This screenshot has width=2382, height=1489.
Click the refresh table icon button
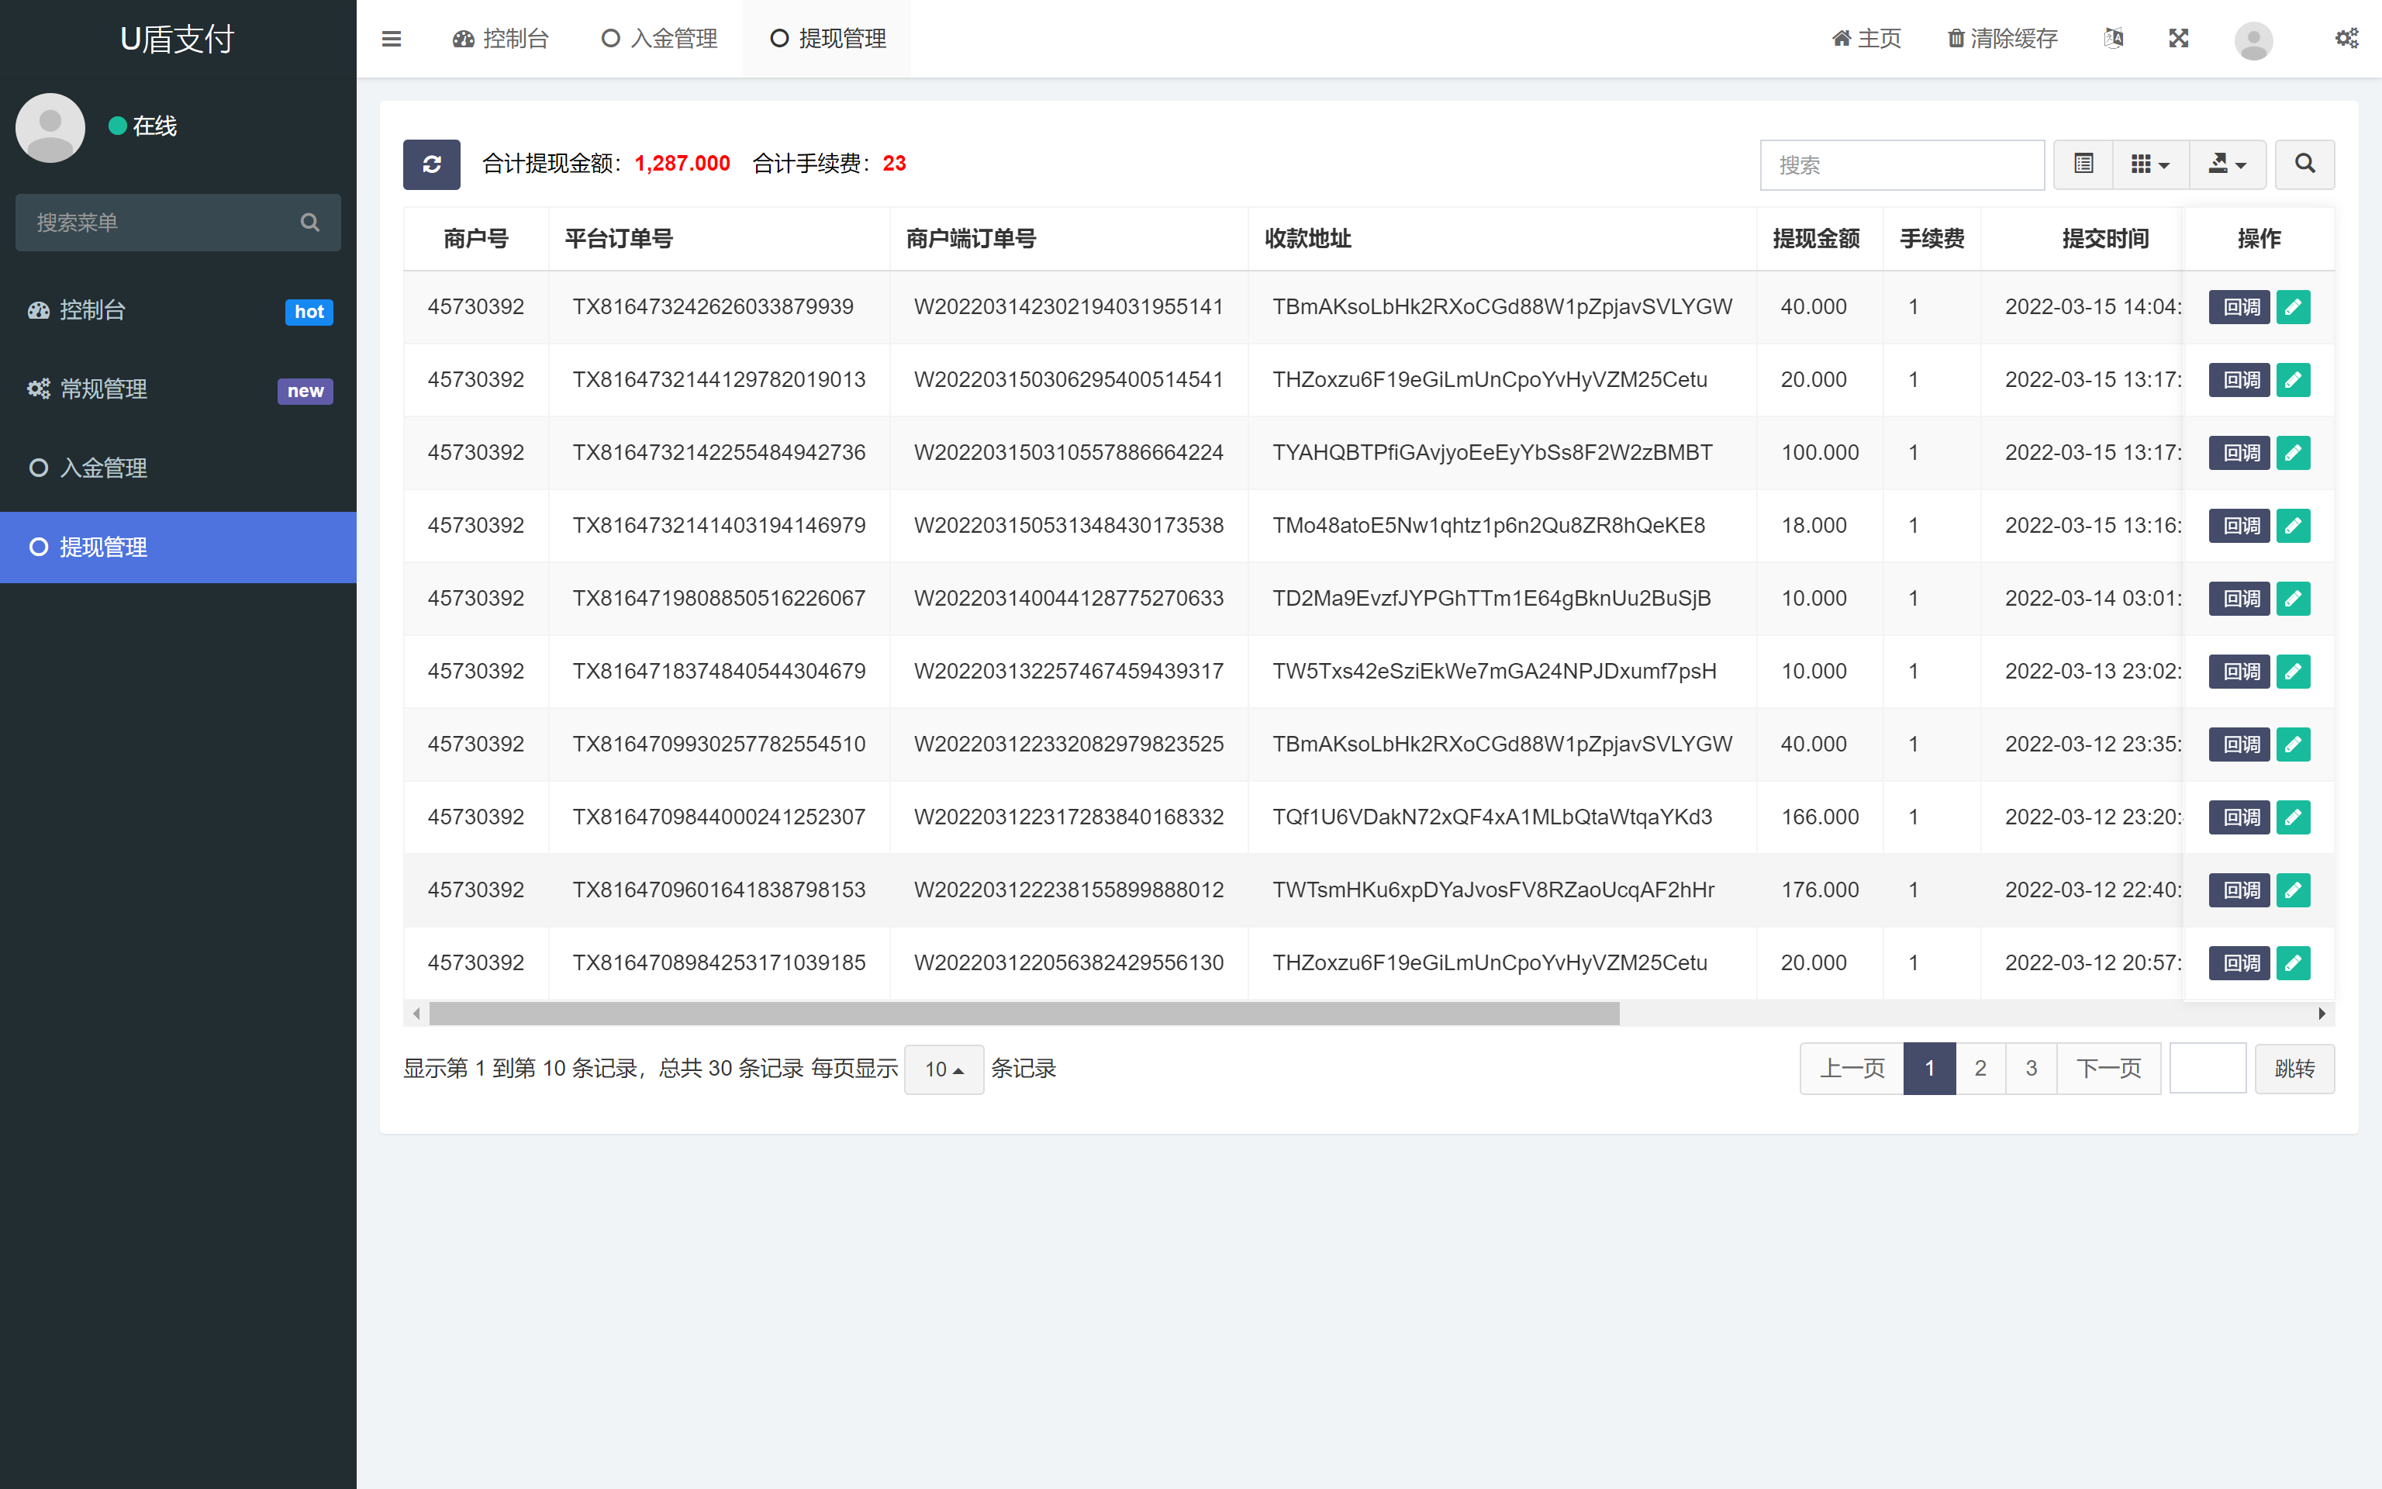coord(431,164)
